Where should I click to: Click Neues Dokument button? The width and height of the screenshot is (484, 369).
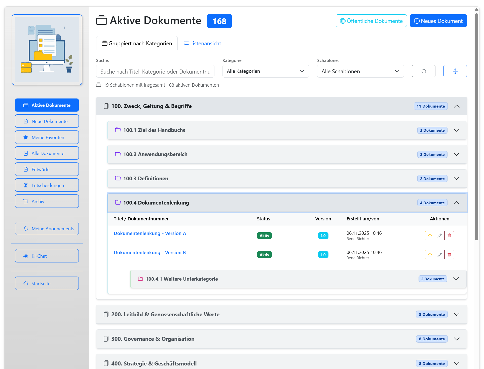click(x=438, y=21)
